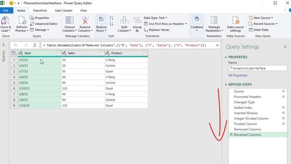The image size is (291, 164).
Task: Click the ABC data type icon of the Sales column
Action: coord(64,53)
